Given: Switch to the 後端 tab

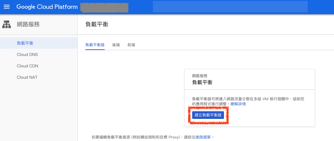Looking at the screenshot, I should click(116, 45).
